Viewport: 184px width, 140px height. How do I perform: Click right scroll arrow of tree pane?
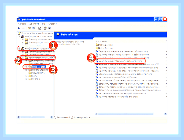[x=51, y=117]
